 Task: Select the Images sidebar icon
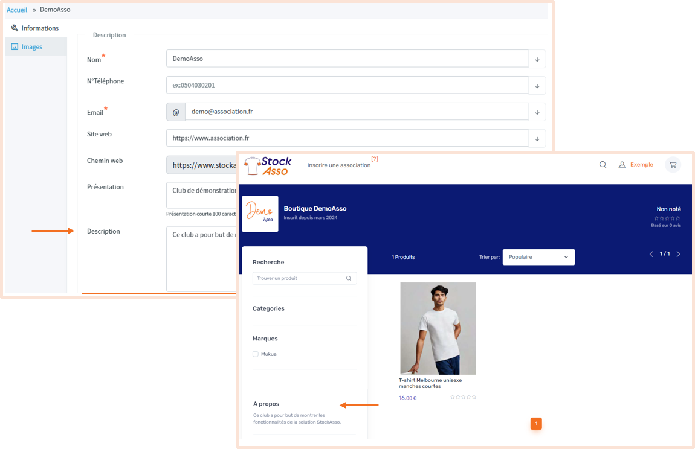[x=15, y=46]
